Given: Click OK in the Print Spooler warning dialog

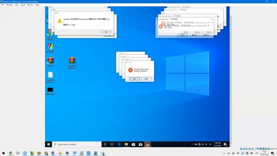Looking at the screenshot, I should coord(106,32).
